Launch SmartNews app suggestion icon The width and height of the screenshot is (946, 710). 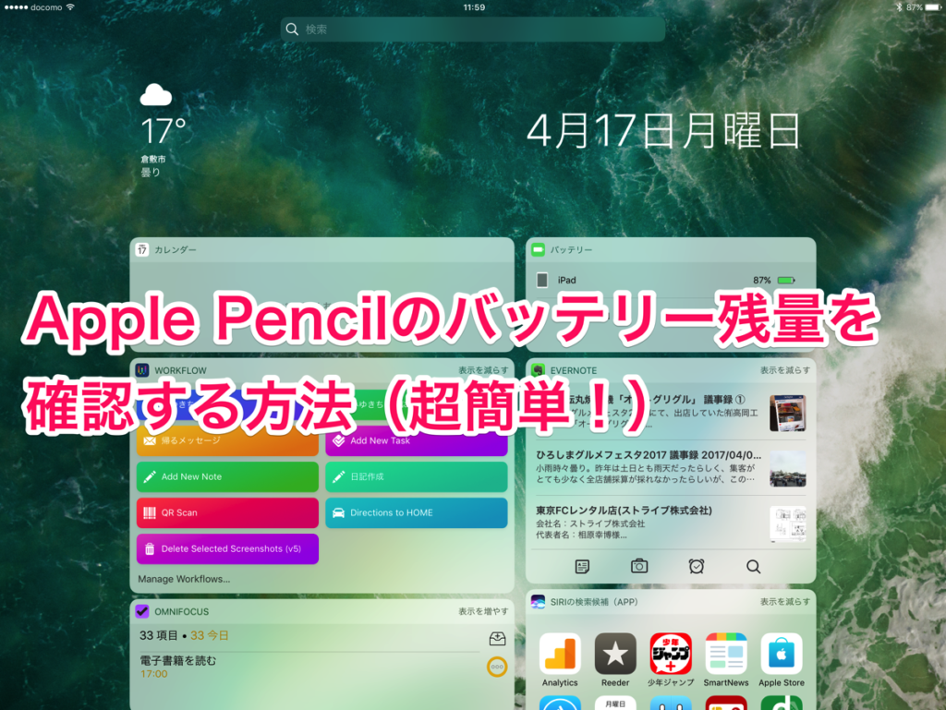tap(726, 657)
